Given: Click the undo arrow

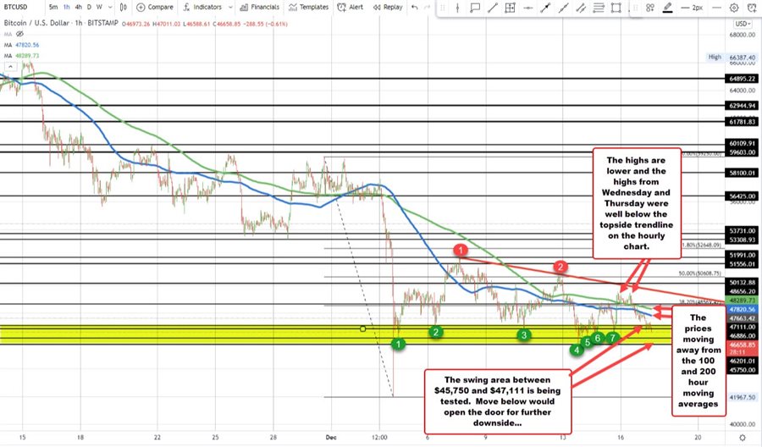Looking at the screenshot, I should 415,7.
